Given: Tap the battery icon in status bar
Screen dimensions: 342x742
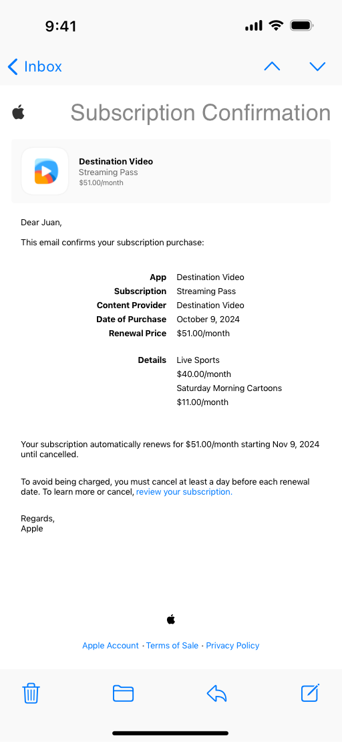Looking at the screenshot, I should coord(303,25).
